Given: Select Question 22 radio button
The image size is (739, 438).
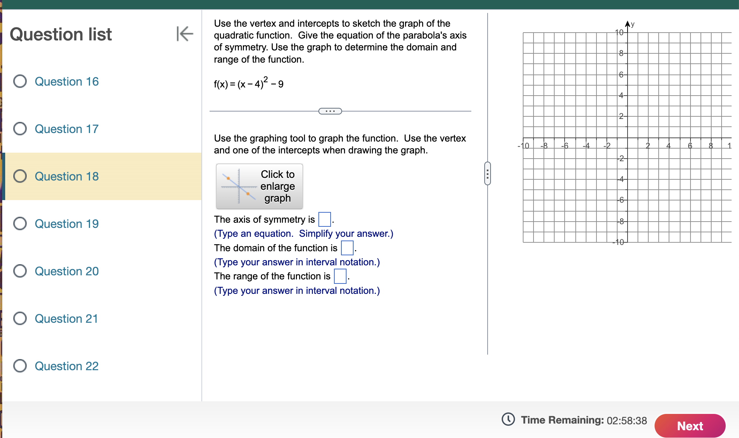Looking at the screenshot, I should click(20, 366).
